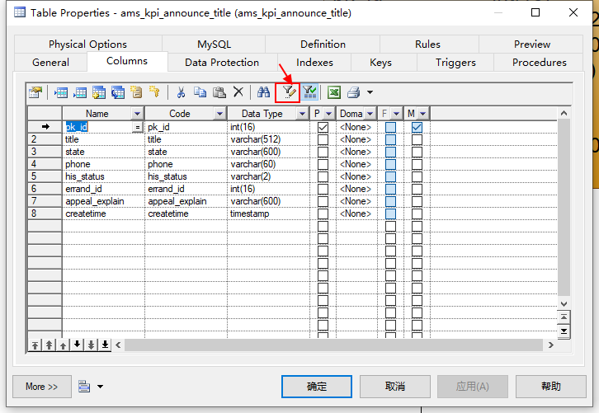Click the split-view up arrow at scrollbar bottom
Viewport: 599px width, 413px height.
pos(564,317)
